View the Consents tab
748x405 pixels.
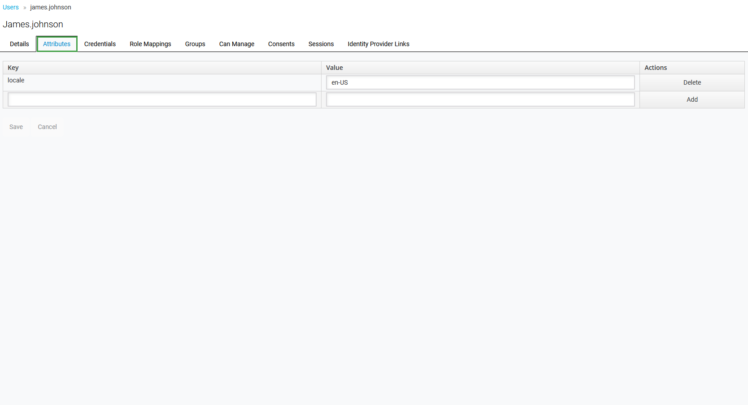[281, 44]
